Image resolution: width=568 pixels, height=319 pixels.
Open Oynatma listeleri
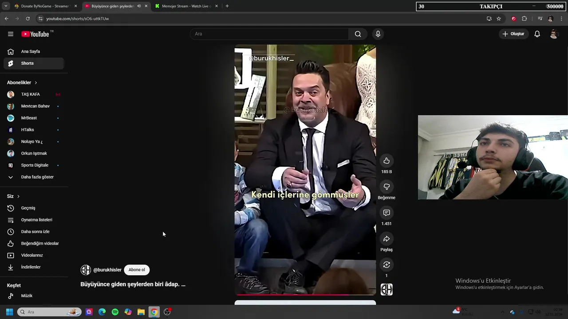(34, 220)
